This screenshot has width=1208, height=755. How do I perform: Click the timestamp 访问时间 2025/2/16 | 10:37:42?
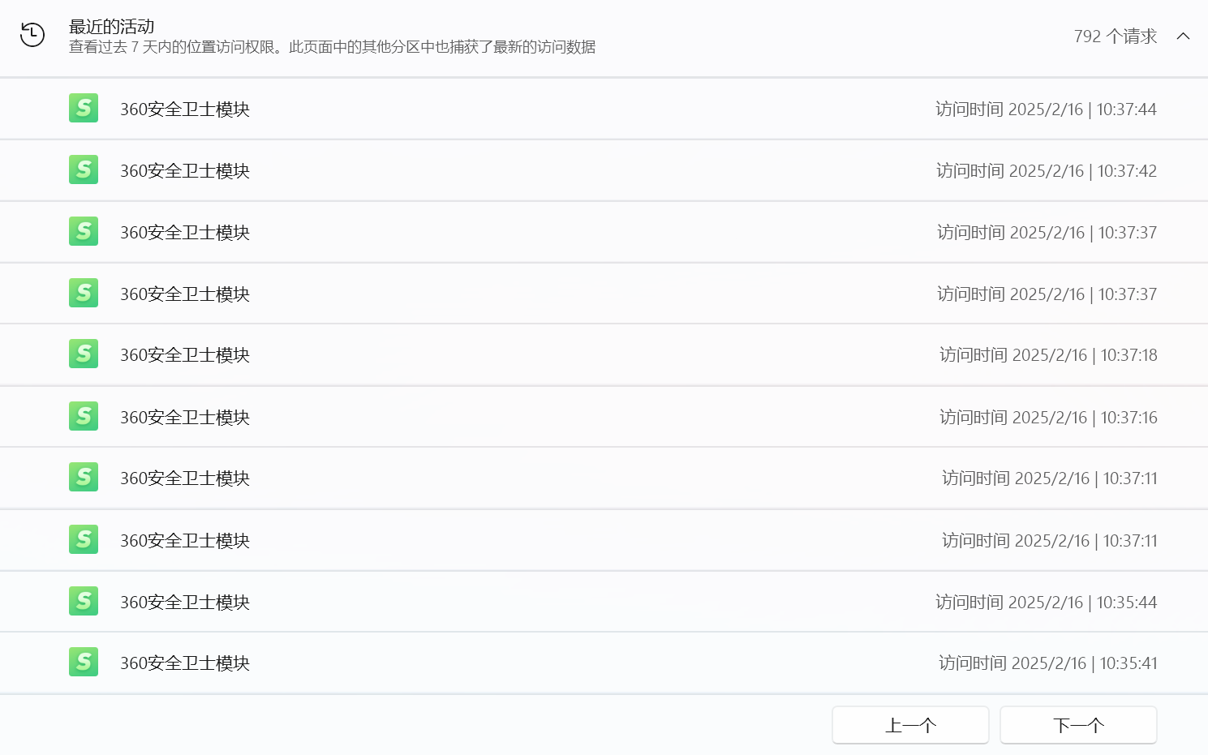point(1047,171)
